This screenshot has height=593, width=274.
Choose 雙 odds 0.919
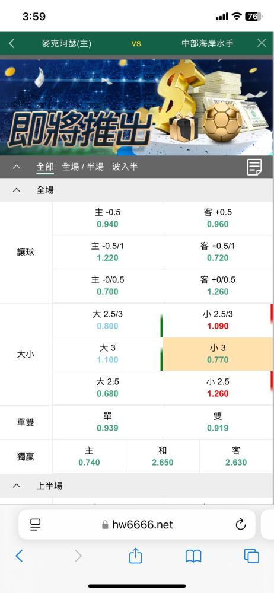(x=218, y=422)
